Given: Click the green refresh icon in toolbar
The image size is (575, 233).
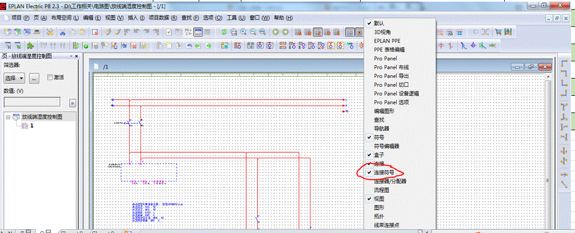Looking at the screenshot, I should point(224,32).
